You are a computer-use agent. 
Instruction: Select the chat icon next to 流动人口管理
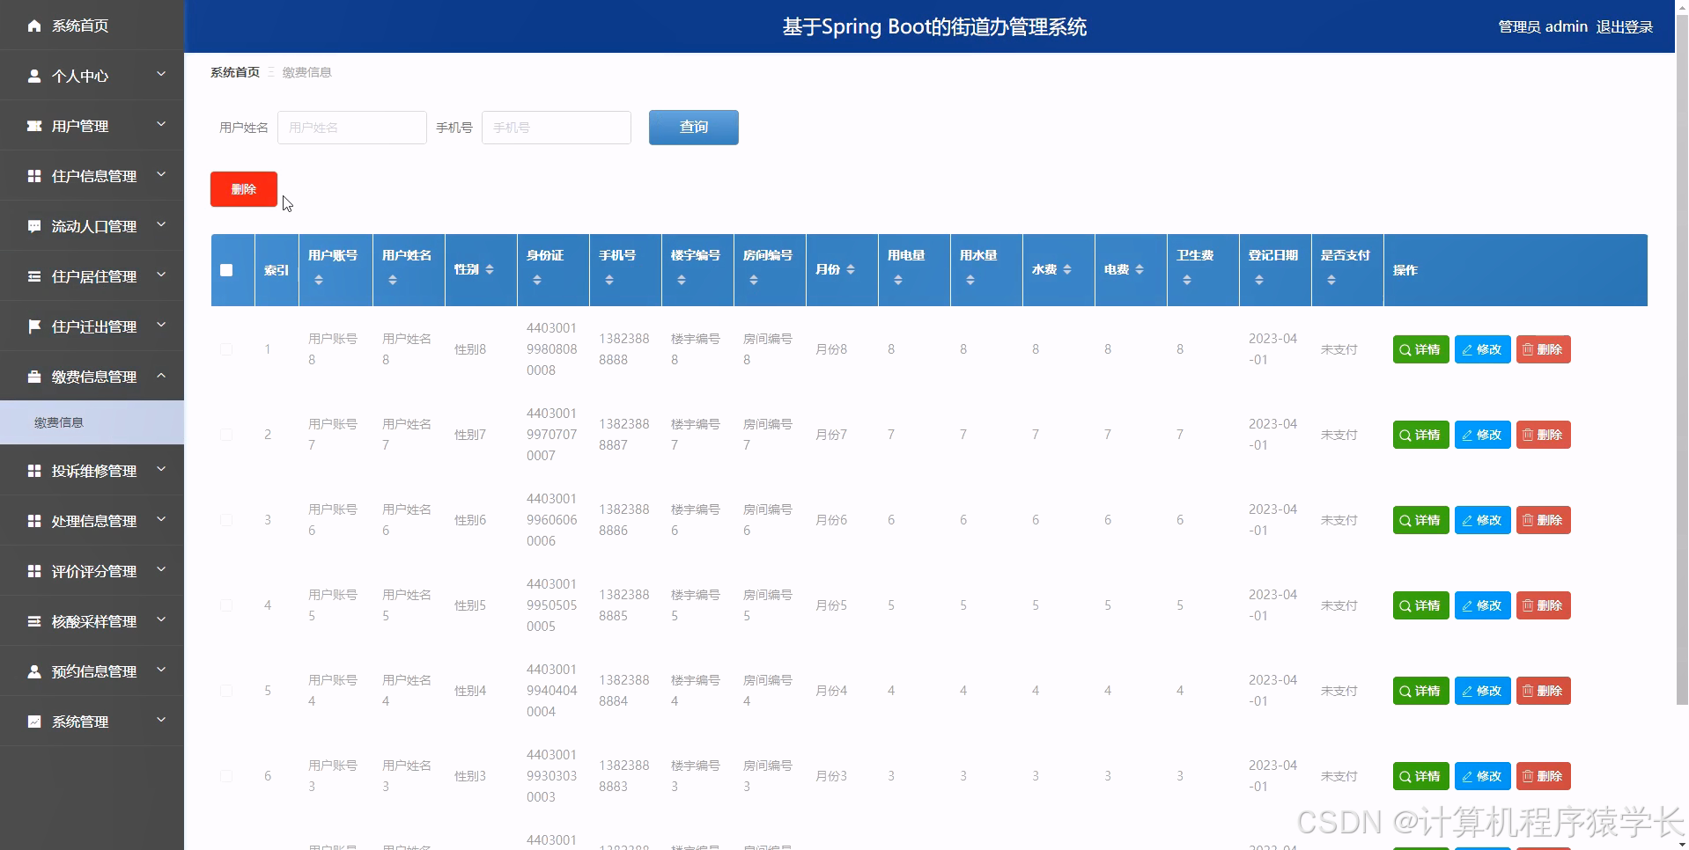pos(33,225)
